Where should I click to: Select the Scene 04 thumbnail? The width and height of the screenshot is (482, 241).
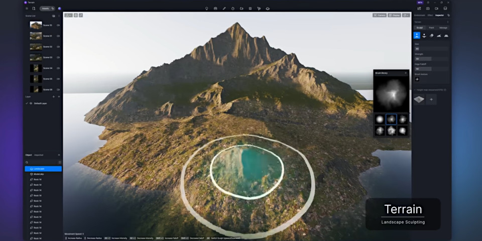(x=36, y=68)
